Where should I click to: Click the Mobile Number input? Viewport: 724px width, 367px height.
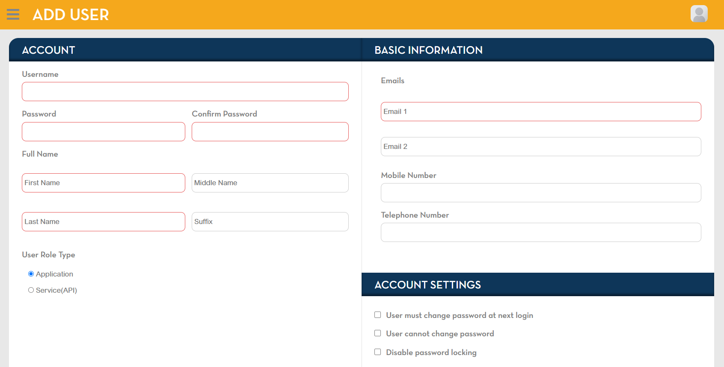pos(541,193)
